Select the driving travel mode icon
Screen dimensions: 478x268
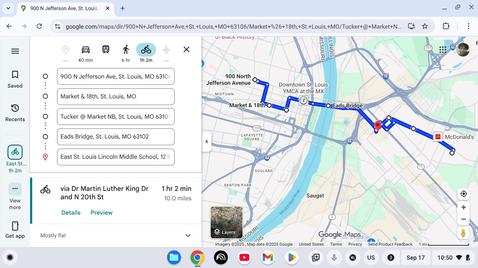point(85,50)
